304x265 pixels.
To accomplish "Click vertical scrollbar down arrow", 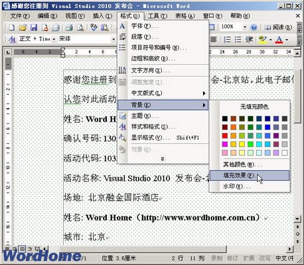I will tap(297, 219).
